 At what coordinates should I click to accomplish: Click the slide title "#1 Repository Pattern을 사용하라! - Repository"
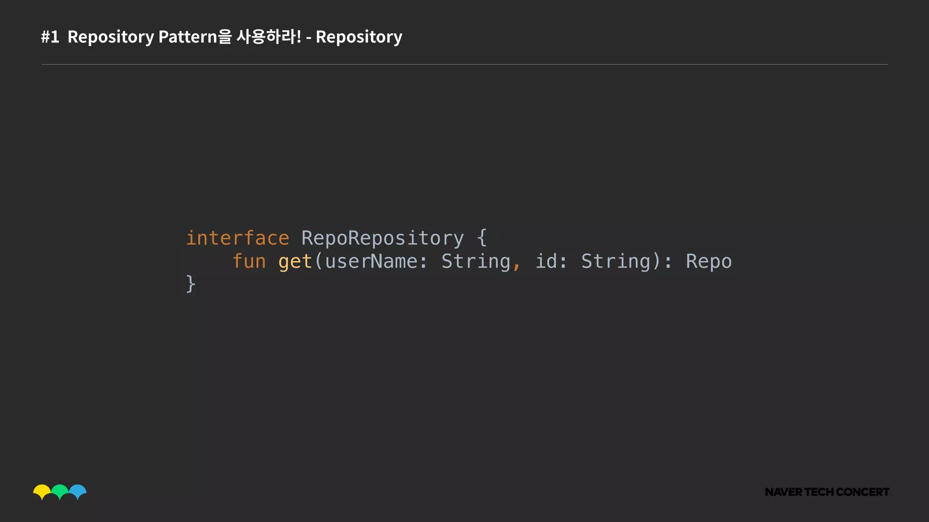[x=221, y=36]
